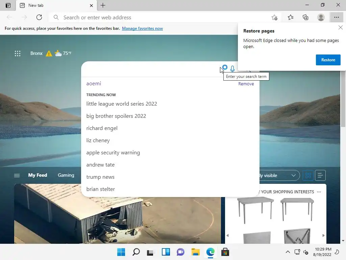View the 75°F weather forecast

(63, 53)
